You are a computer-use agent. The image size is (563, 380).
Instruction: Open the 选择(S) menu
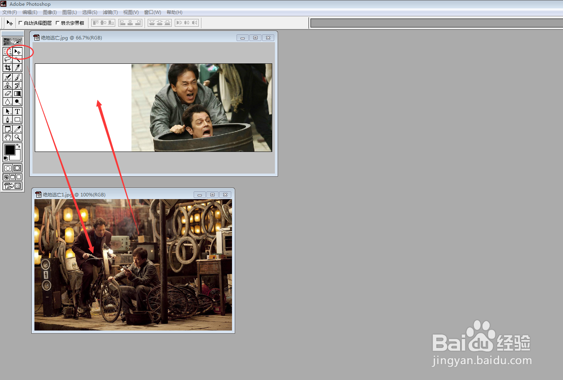point(90,12)
